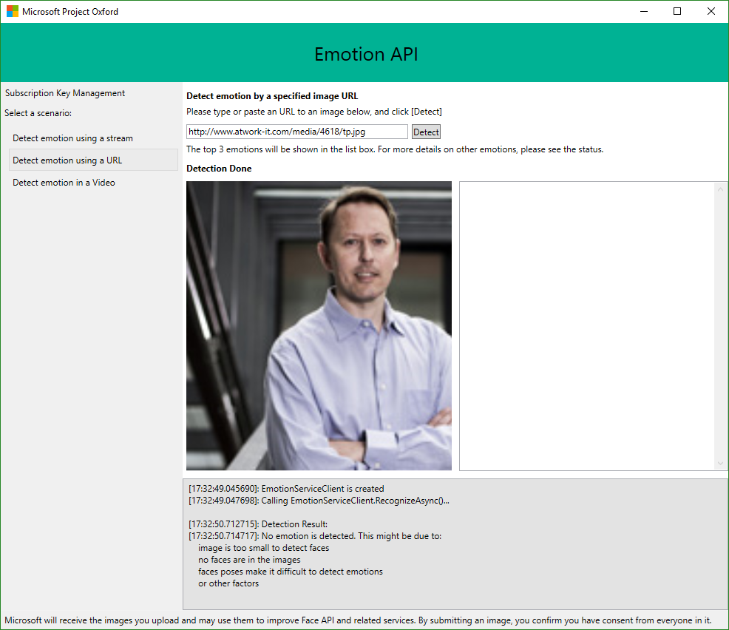Click the 'Emotion API' header title
Image resolution: width=729 pixels, height=630 pixels.
tap(366, 54)
